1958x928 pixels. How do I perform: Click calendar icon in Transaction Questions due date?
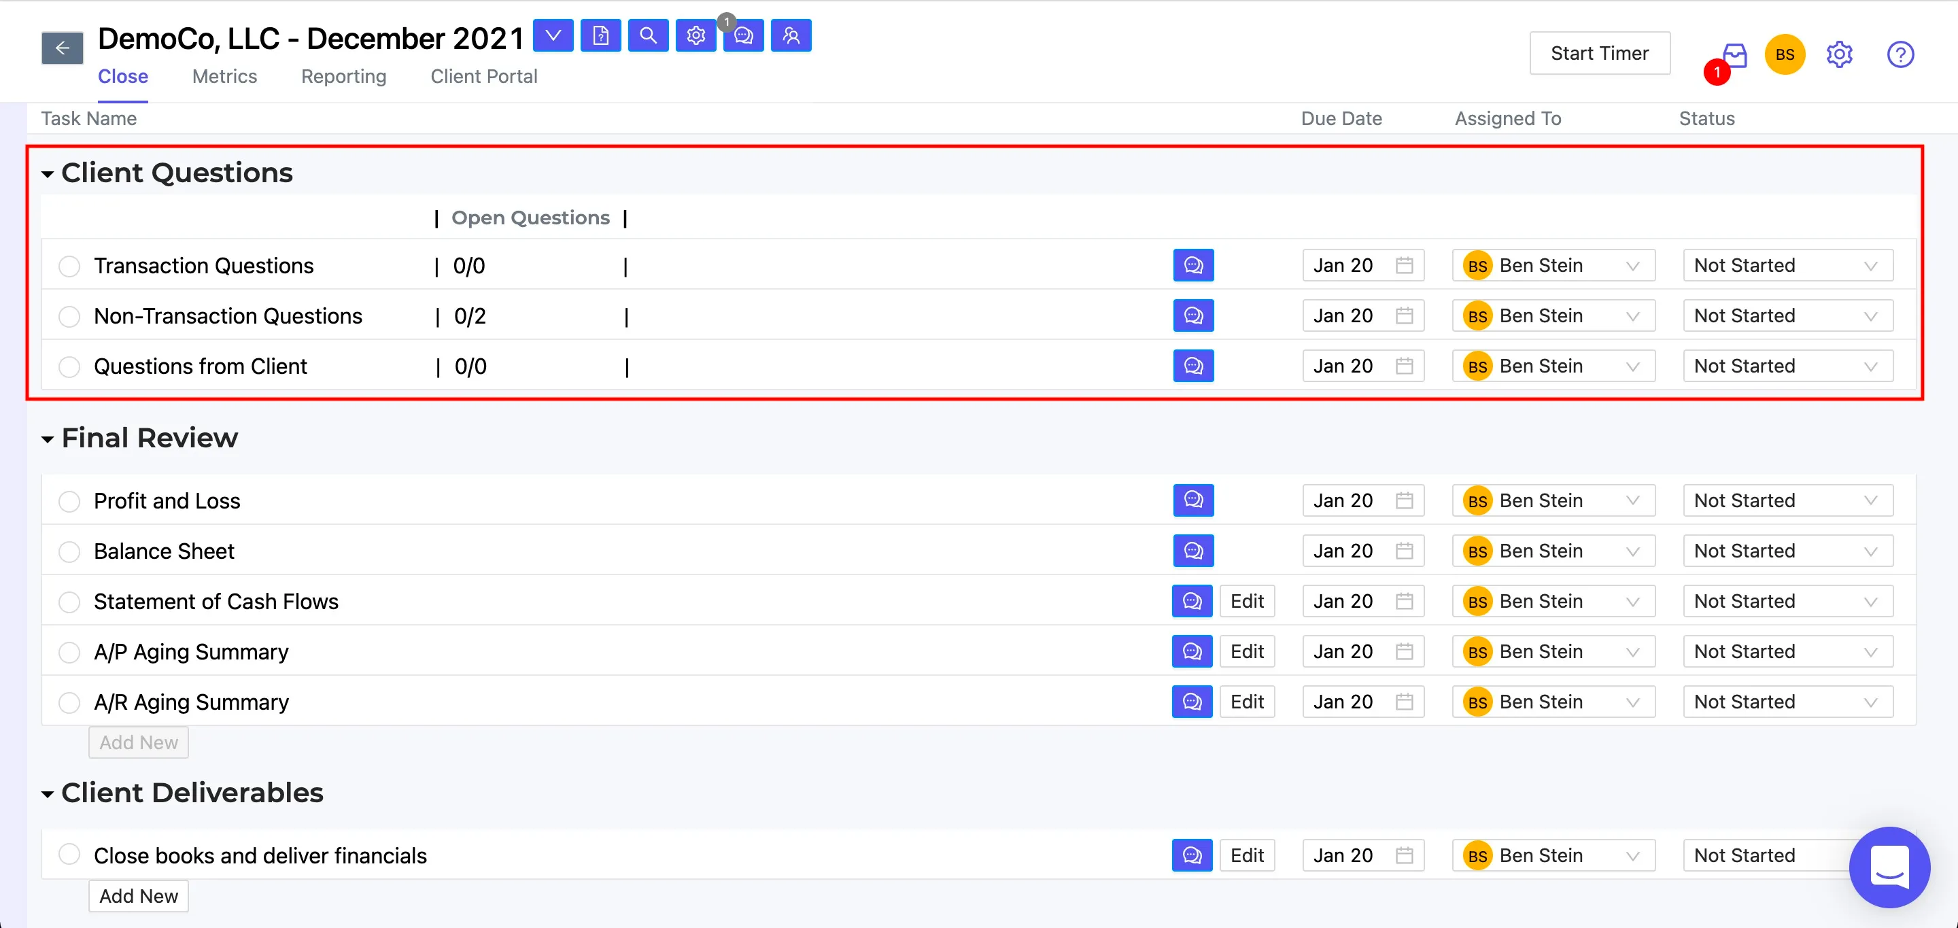(x=1404, y=265)
